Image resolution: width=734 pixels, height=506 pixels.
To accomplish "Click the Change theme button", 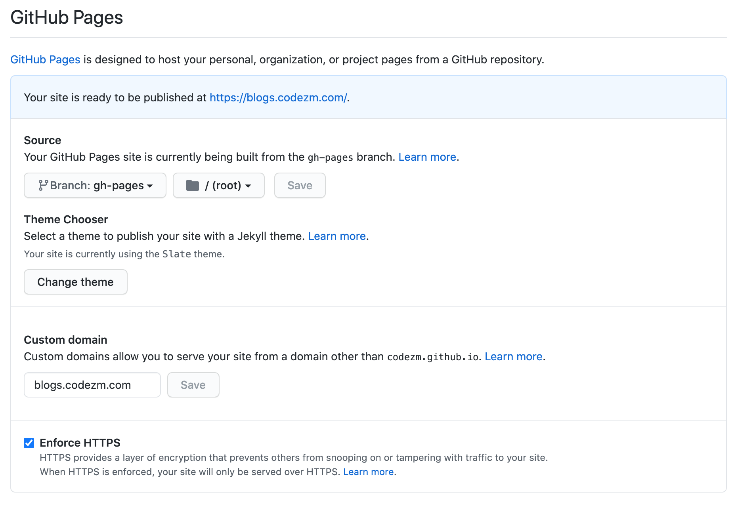I will (76, 282).
